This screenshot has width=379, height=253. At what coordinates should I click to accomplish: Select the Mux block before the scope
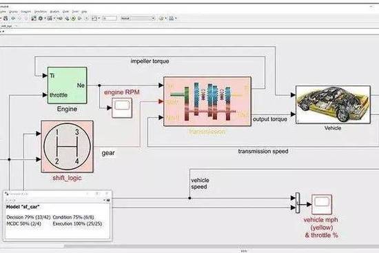(x=298, y=203)
